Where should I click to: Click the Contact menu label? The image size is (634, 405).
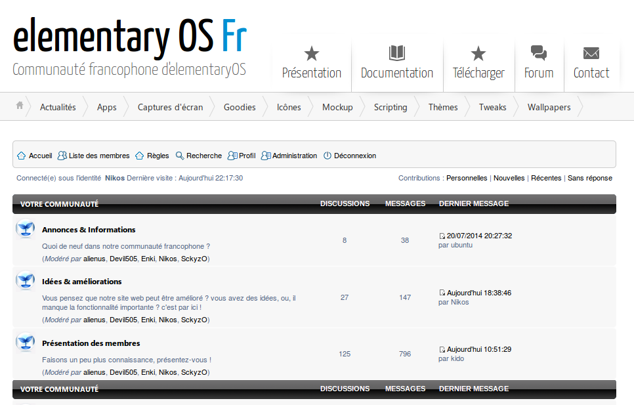[591, 73]
